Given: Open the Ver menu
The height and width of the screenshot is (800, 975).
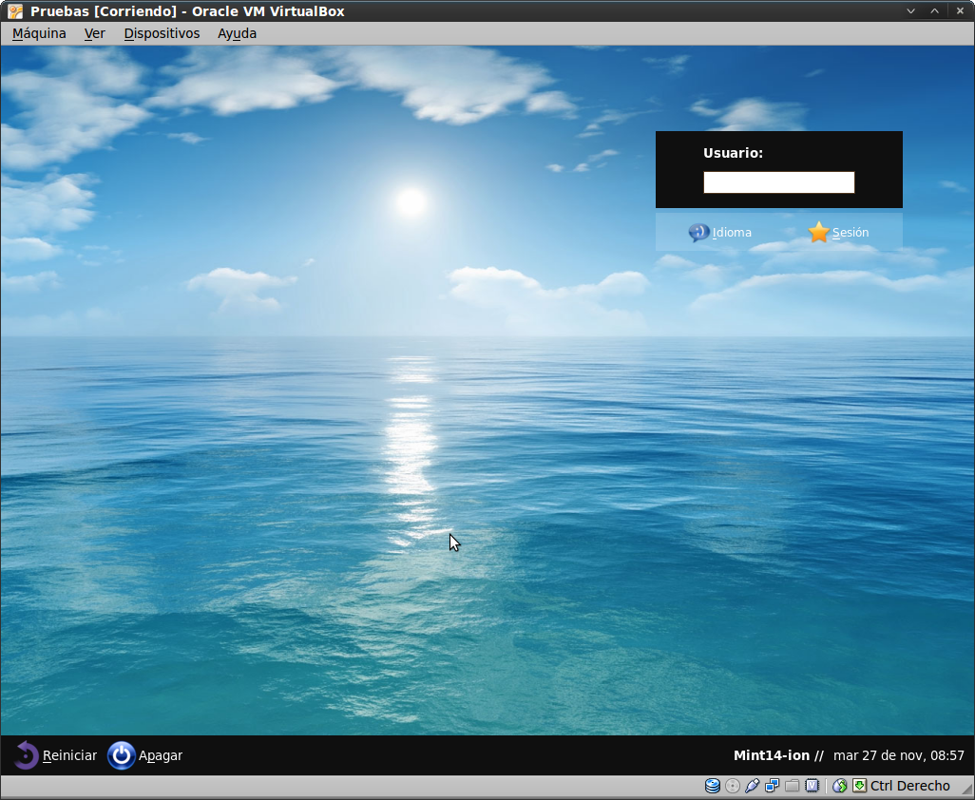Looking at the screenshot, I should point(94,33).
